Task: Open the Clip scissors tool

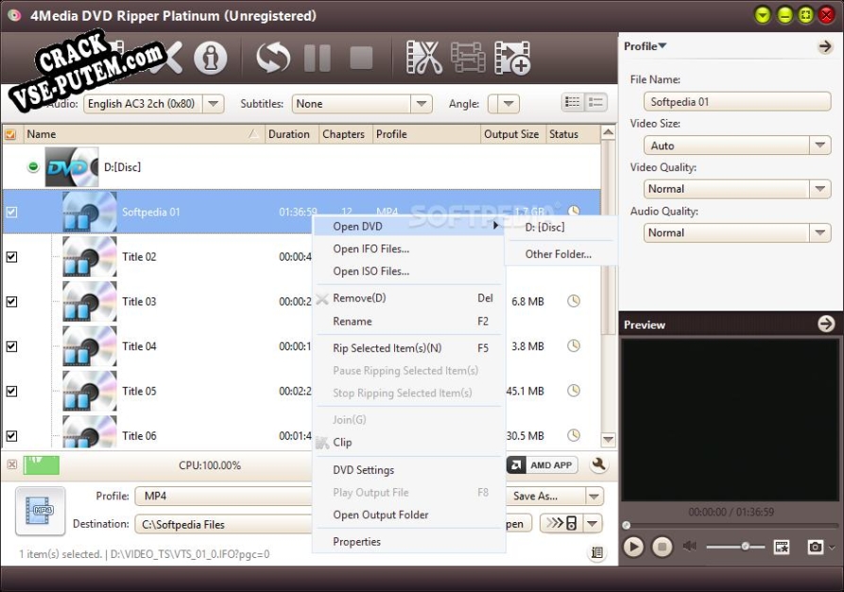Action: pos(424,57)
